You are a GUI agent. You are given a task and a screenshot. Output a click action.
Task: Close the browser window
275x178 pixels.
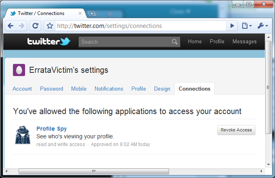click(264, 4)
